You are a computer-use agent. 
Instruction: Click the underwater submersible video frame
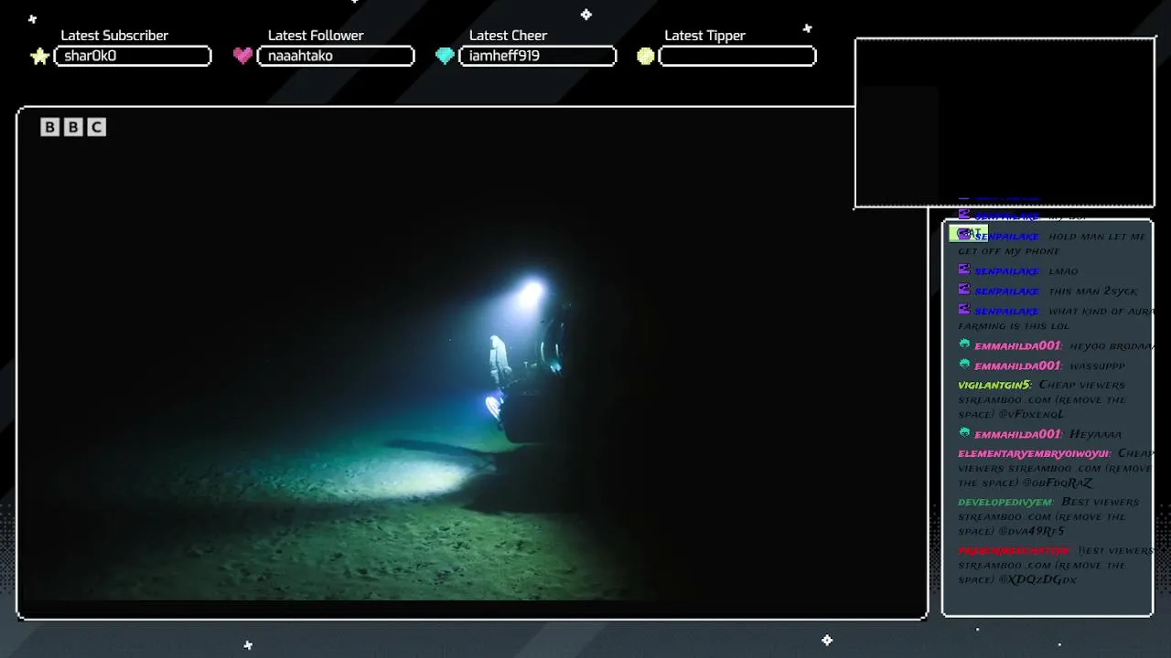[x=472, y=363]
